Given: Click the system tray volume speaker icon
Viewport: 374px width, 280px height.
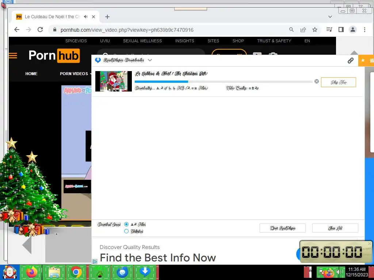Looking at the screenshot, I should pyautogui.click(x=339, y=272).
